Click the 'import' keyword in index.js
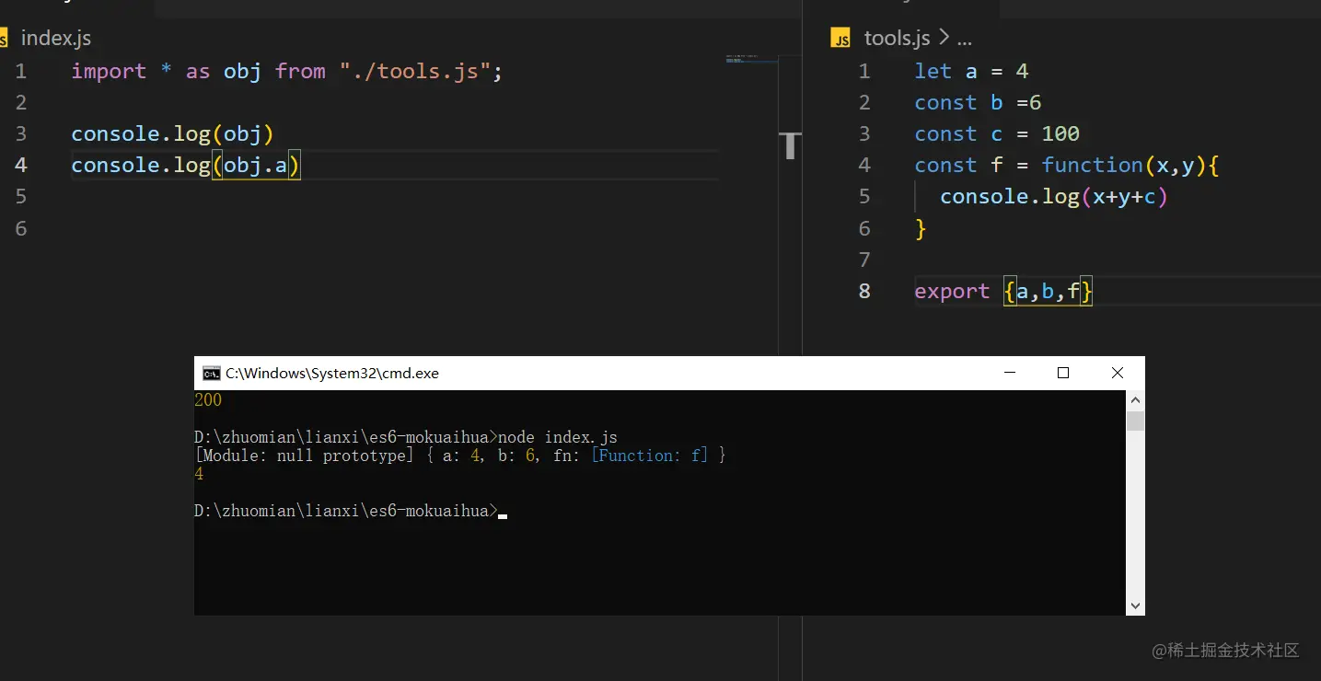The width and height of the screenshot is (1321, 681). [x=109, y=71]
